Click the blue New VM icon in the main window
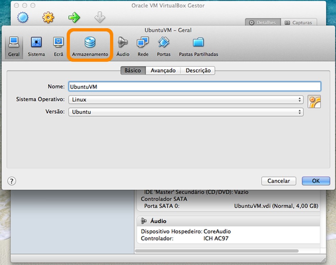Screen dimensions: 336x265 pos(23,17)
